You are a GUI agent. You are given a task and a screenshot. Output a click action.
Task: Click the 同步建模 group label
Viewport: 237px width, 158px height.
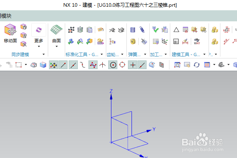[x=20, y=55]
